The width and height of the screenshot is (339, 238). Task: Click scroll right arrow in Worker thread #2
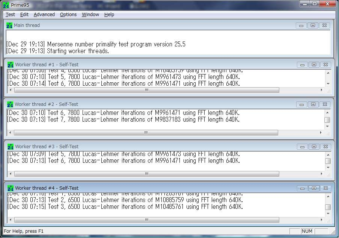point(321,132)
